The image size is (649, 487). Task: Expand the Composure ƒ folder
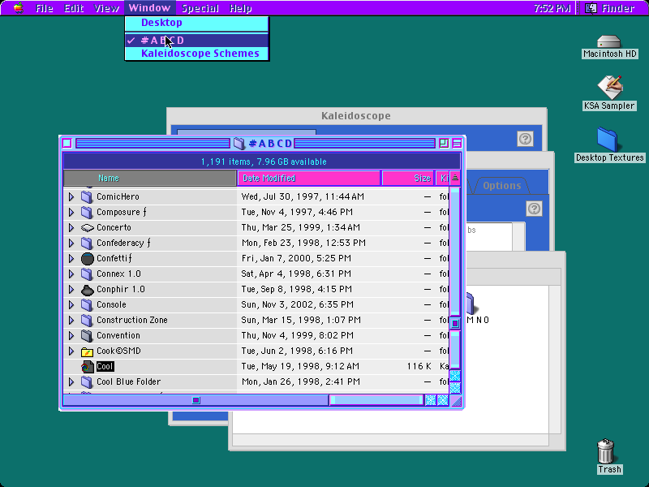pyautogui.click(x=71, y=212)
